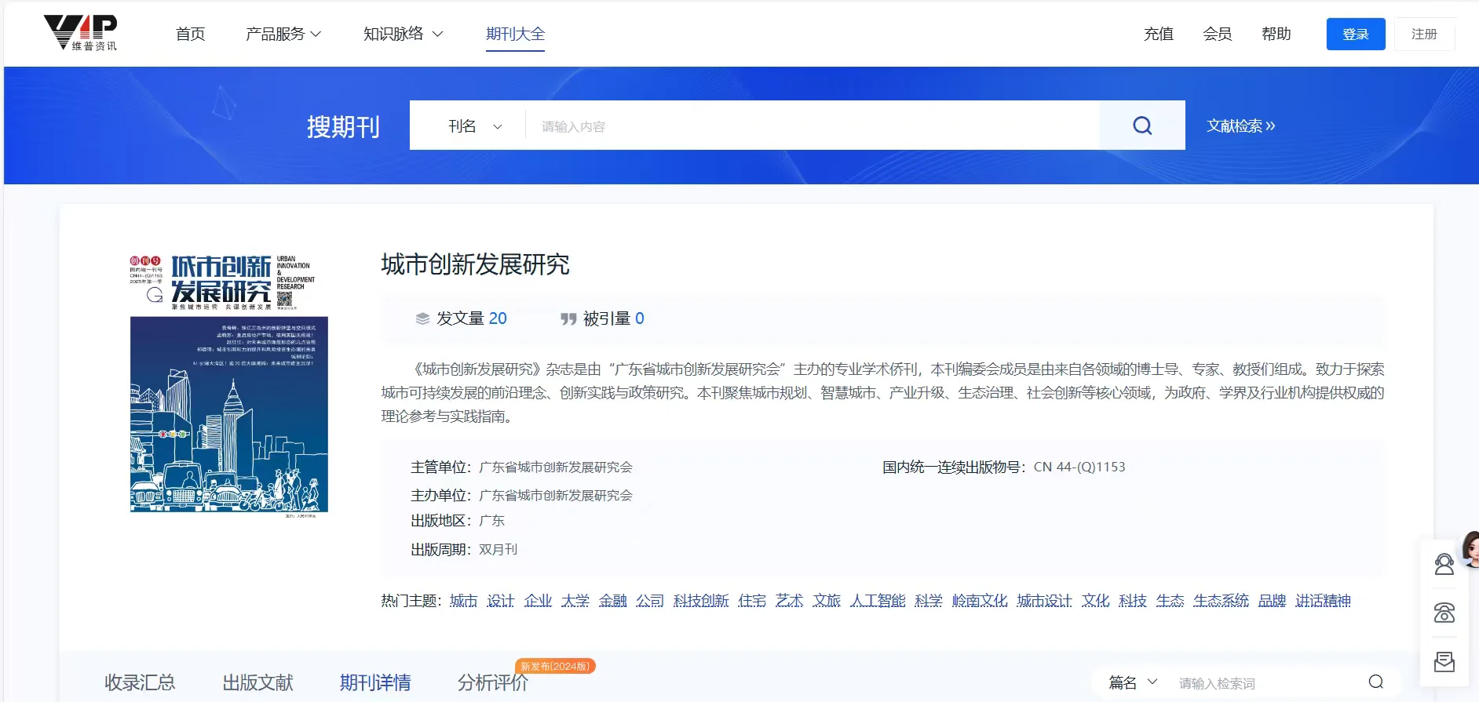Image resolution: width=1479 pixels, height=702 pixels.
Task: Switch to the 出版文献 tab
Action: [x=257, y=682]
